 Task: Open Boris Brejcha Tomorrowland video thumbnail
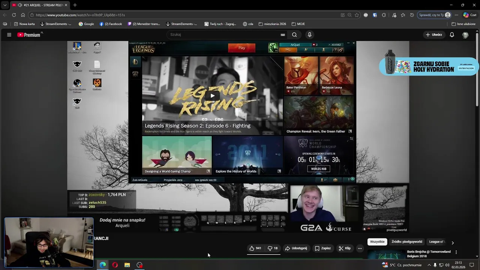[386, 255]
